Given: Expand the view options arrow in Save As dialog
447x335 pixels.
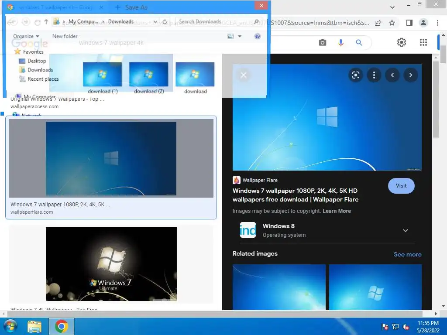Looking at the screenshot, I should point(240,36).
